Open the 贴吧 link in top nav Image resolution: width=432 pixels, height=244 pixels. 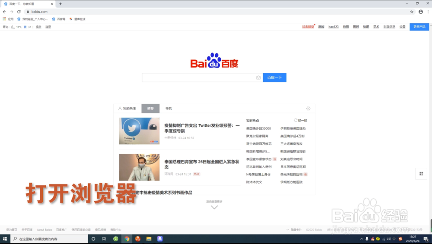pos(366,27)
